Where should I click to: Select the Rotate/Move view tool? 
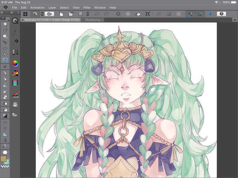pos(5,30)
